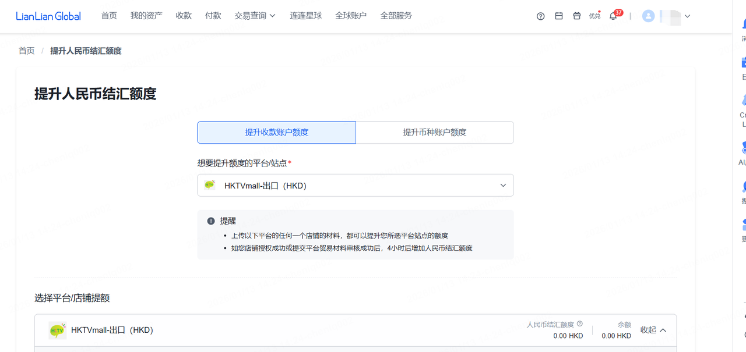Open the help question mark icon

540,16
